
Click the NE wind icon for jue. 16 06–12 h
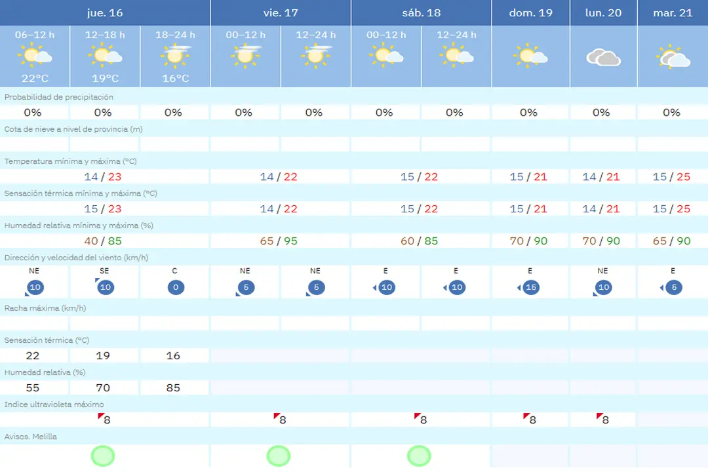(34, 287)
